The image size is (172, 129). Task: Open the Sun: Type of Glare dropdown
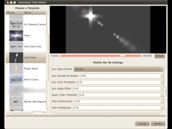click(119, 69)
